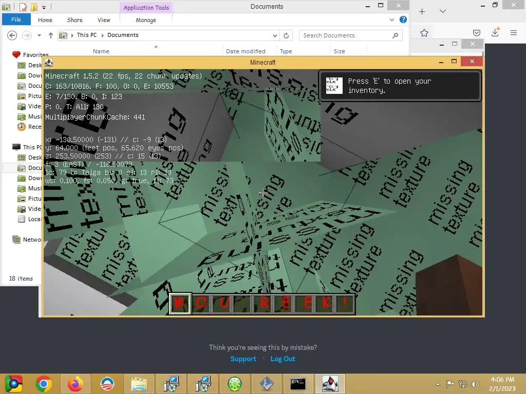Launch Google Chrome from the taskbar
This screenshot has height=394, width=526.
44,384
